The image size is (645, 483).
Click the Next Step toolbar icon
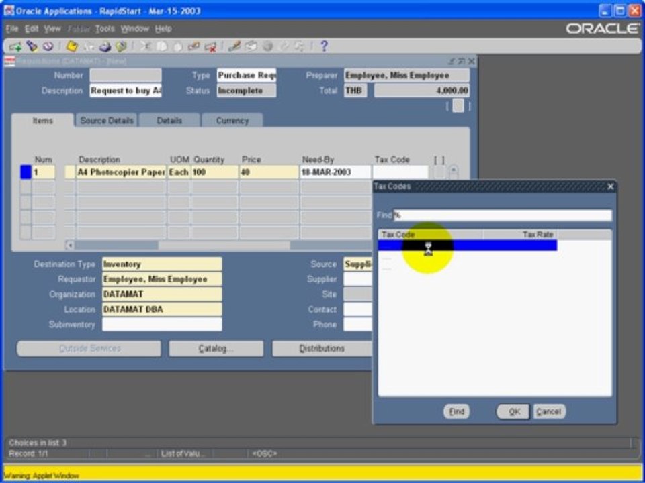point(89,46)
